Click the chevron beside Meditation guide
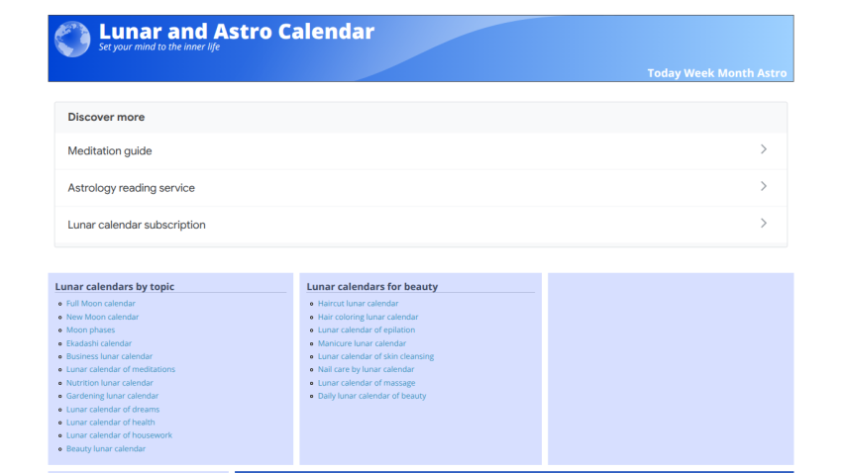The height and width of the screenshot is (473, 842). [763, 149]
